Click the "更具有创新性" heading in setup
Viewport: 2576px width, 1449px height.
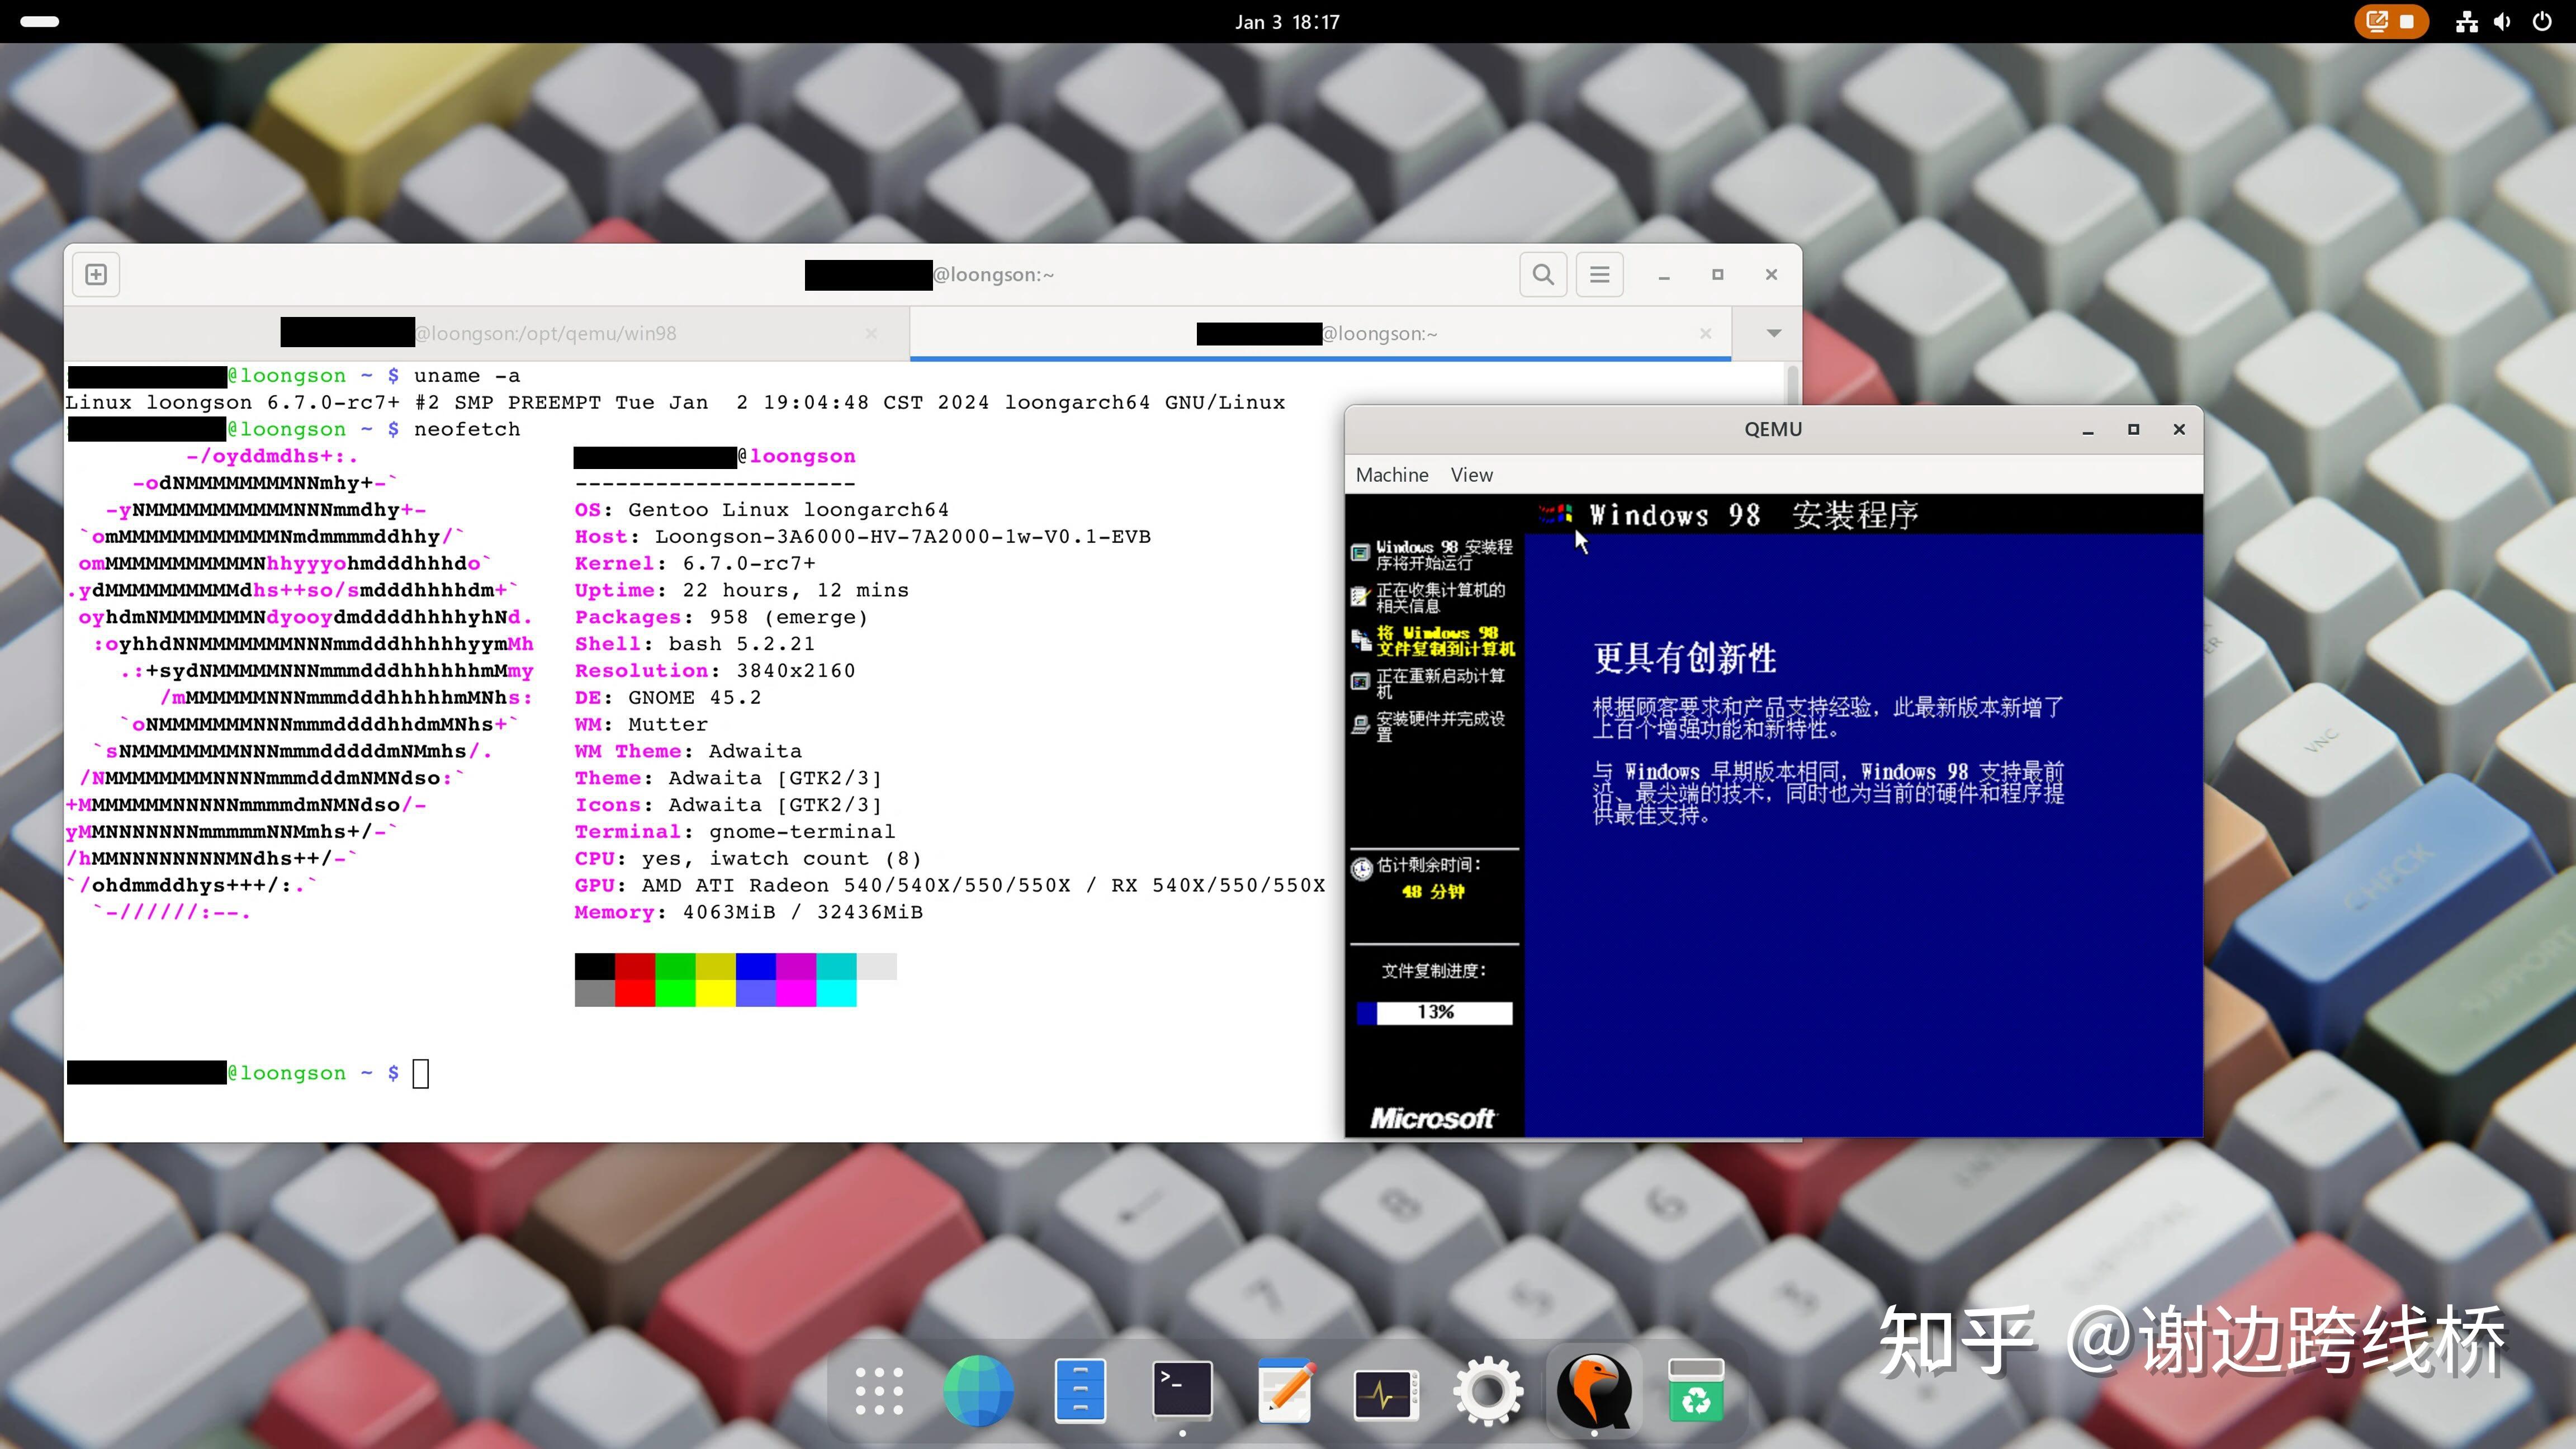tap(1685, 658)
